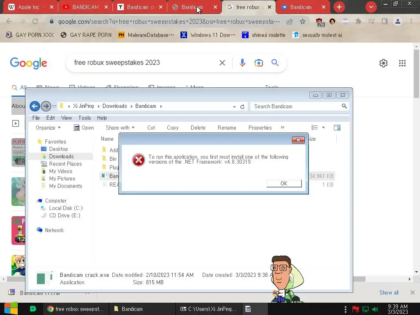Image resolution: width=420 pixels, height=315 pixels.
Task: Show more toolbar commands chevron
Action: [x=282, y=128]
